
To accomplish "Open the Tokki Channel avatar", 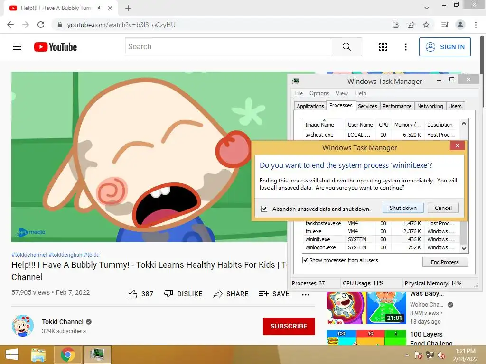I will coord(23,326).
